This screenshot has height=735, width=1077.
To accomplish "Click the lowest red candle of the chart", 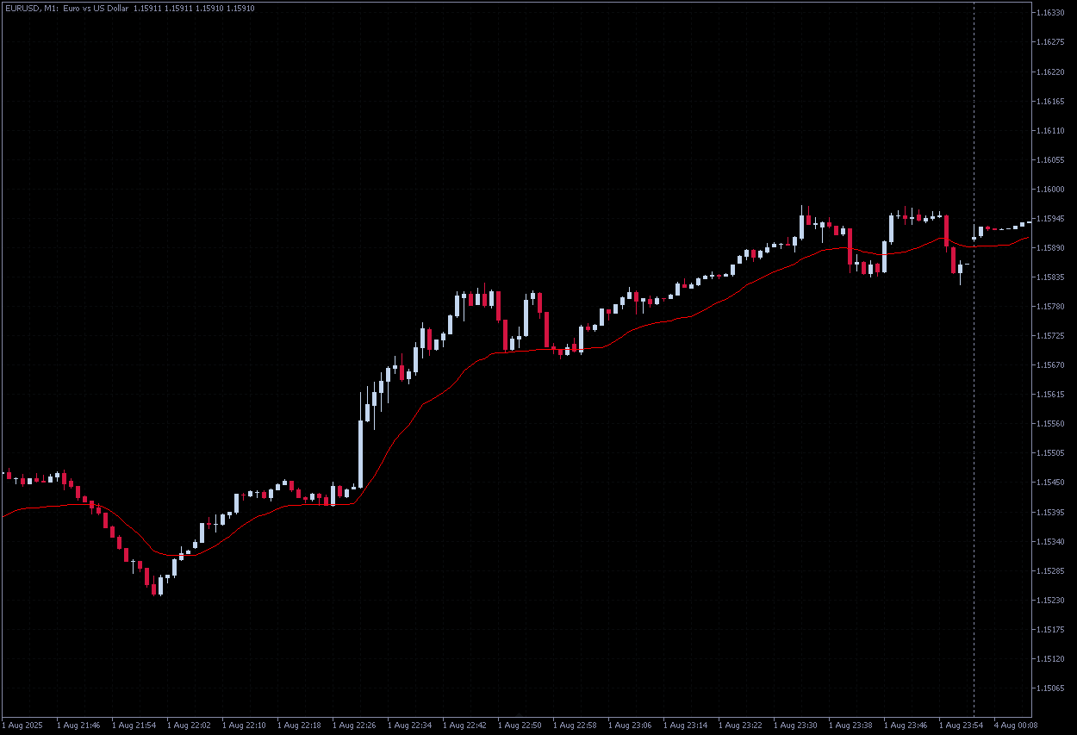I will 154,587.
